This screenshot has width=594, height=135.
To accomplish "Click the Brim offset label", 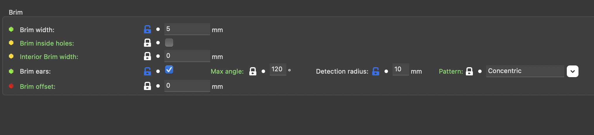I will (37, 86).
